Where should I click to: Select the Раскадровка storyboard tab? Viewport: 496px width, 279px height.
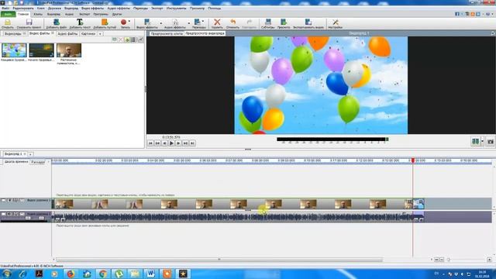[x=38, y=162]
